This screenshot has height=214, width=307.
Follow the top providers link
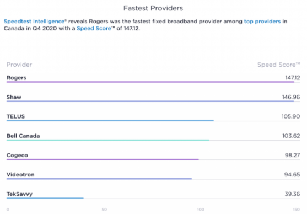262,22
